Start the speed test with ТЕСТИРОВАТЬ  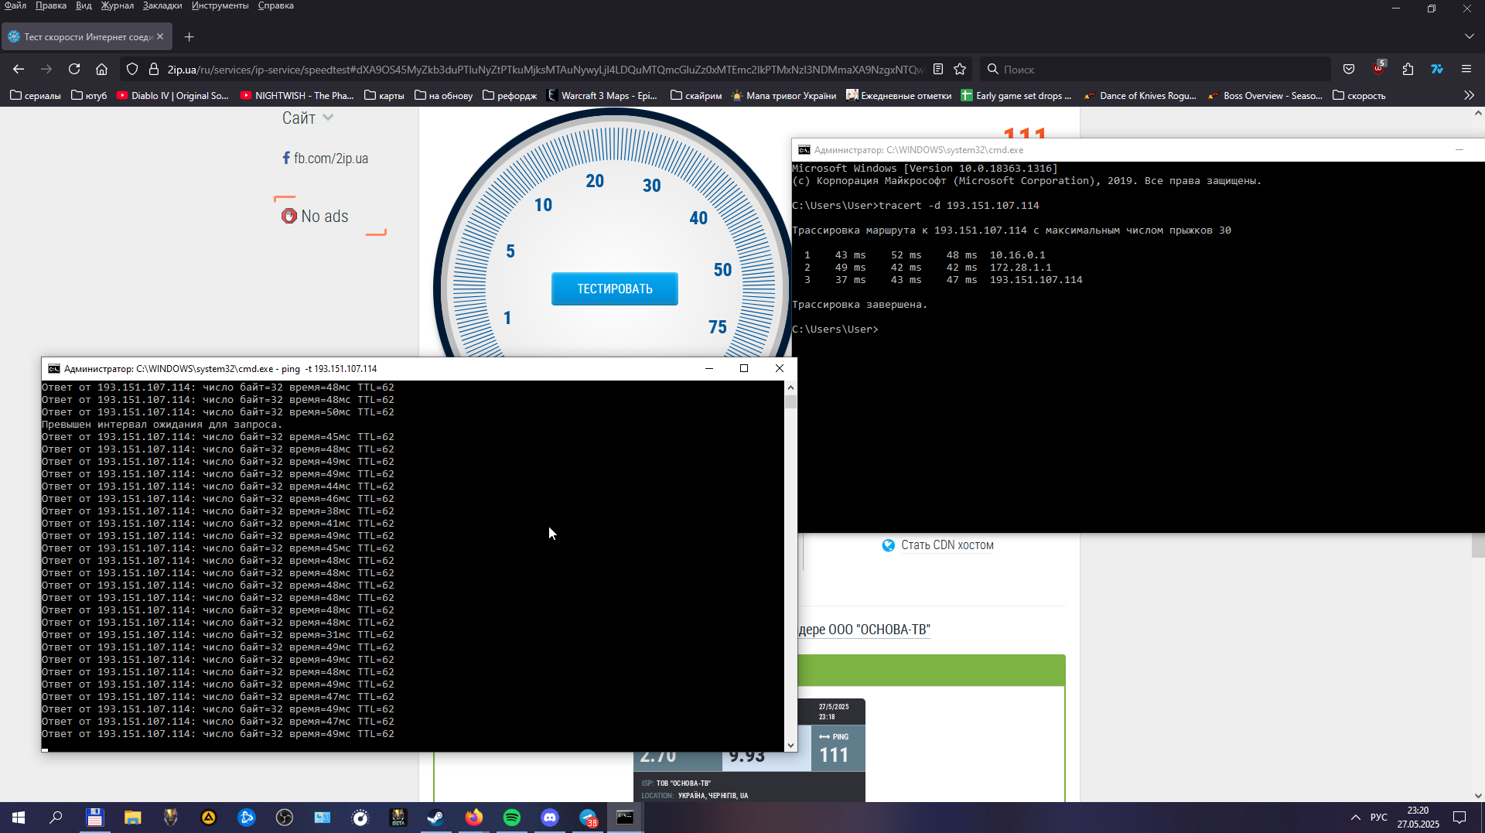(615, 289)
